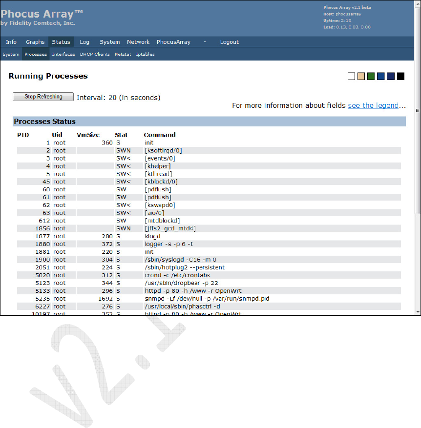Click the Command column header
The image size is (421, 428).
coord(160,135)
